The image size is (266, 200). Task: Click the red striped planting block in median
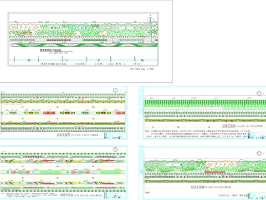(49, 113)
